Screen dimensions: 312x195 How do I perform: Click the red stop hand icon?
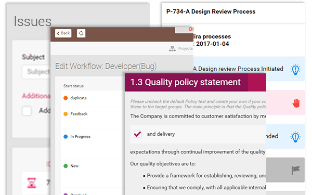(296, 103)
